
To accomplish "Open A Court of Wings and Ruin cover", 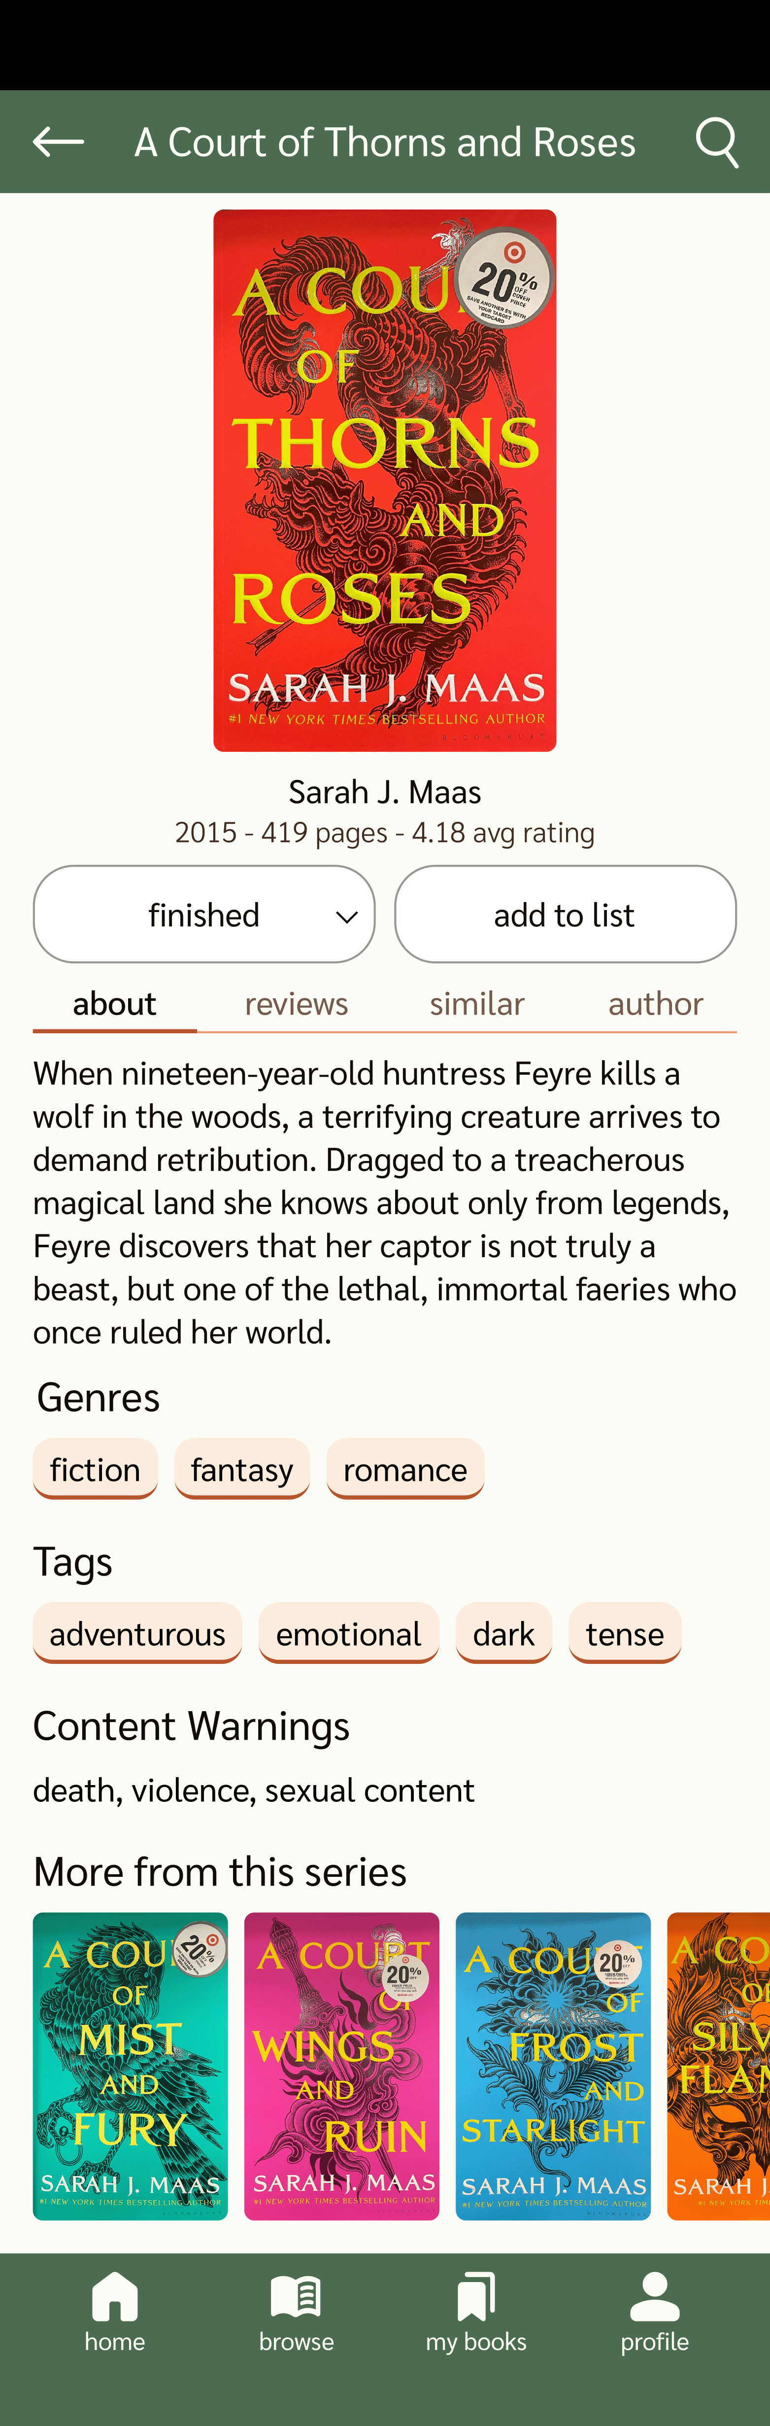I will point(342,2066).
